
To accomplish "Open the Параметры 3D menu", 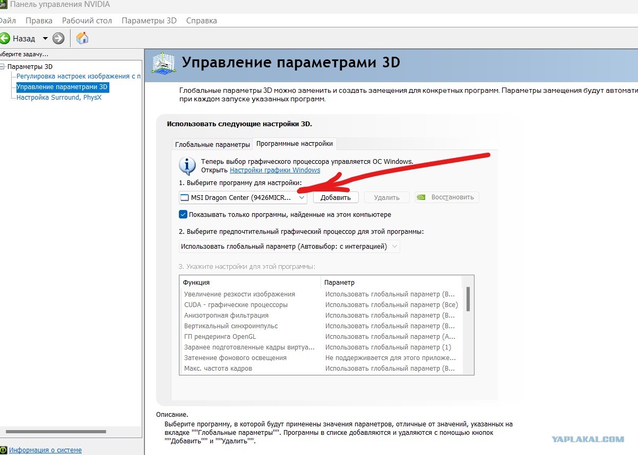I will point(149,21).
